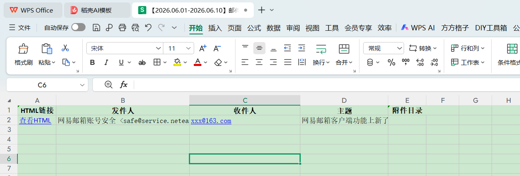Open the number format dropdown (常规)
The width and height of the screenshot is (520, 176).
400,49
